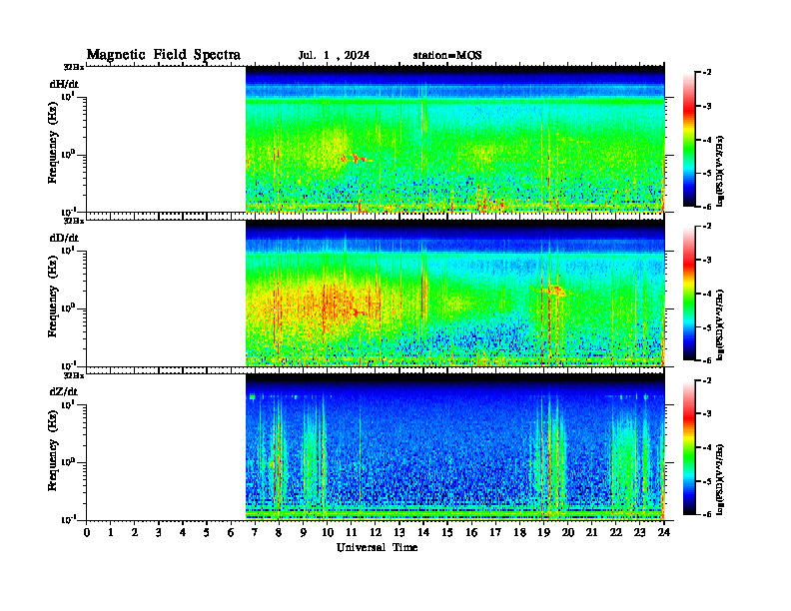Click hour 4 on the time axis
Image resolution: width=791 pixels, height=611 pixels.
pyautogui.click(x=183, y=533)
